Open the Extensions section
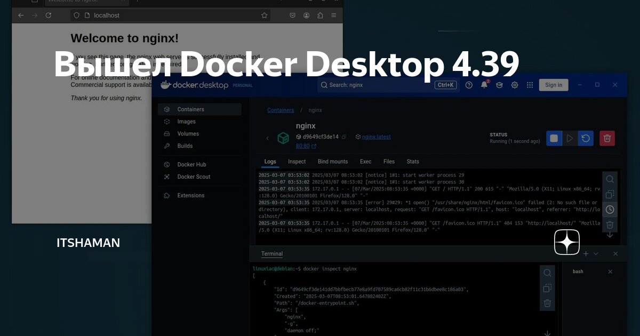The image size is (640, 336). [x=190, y=195]
